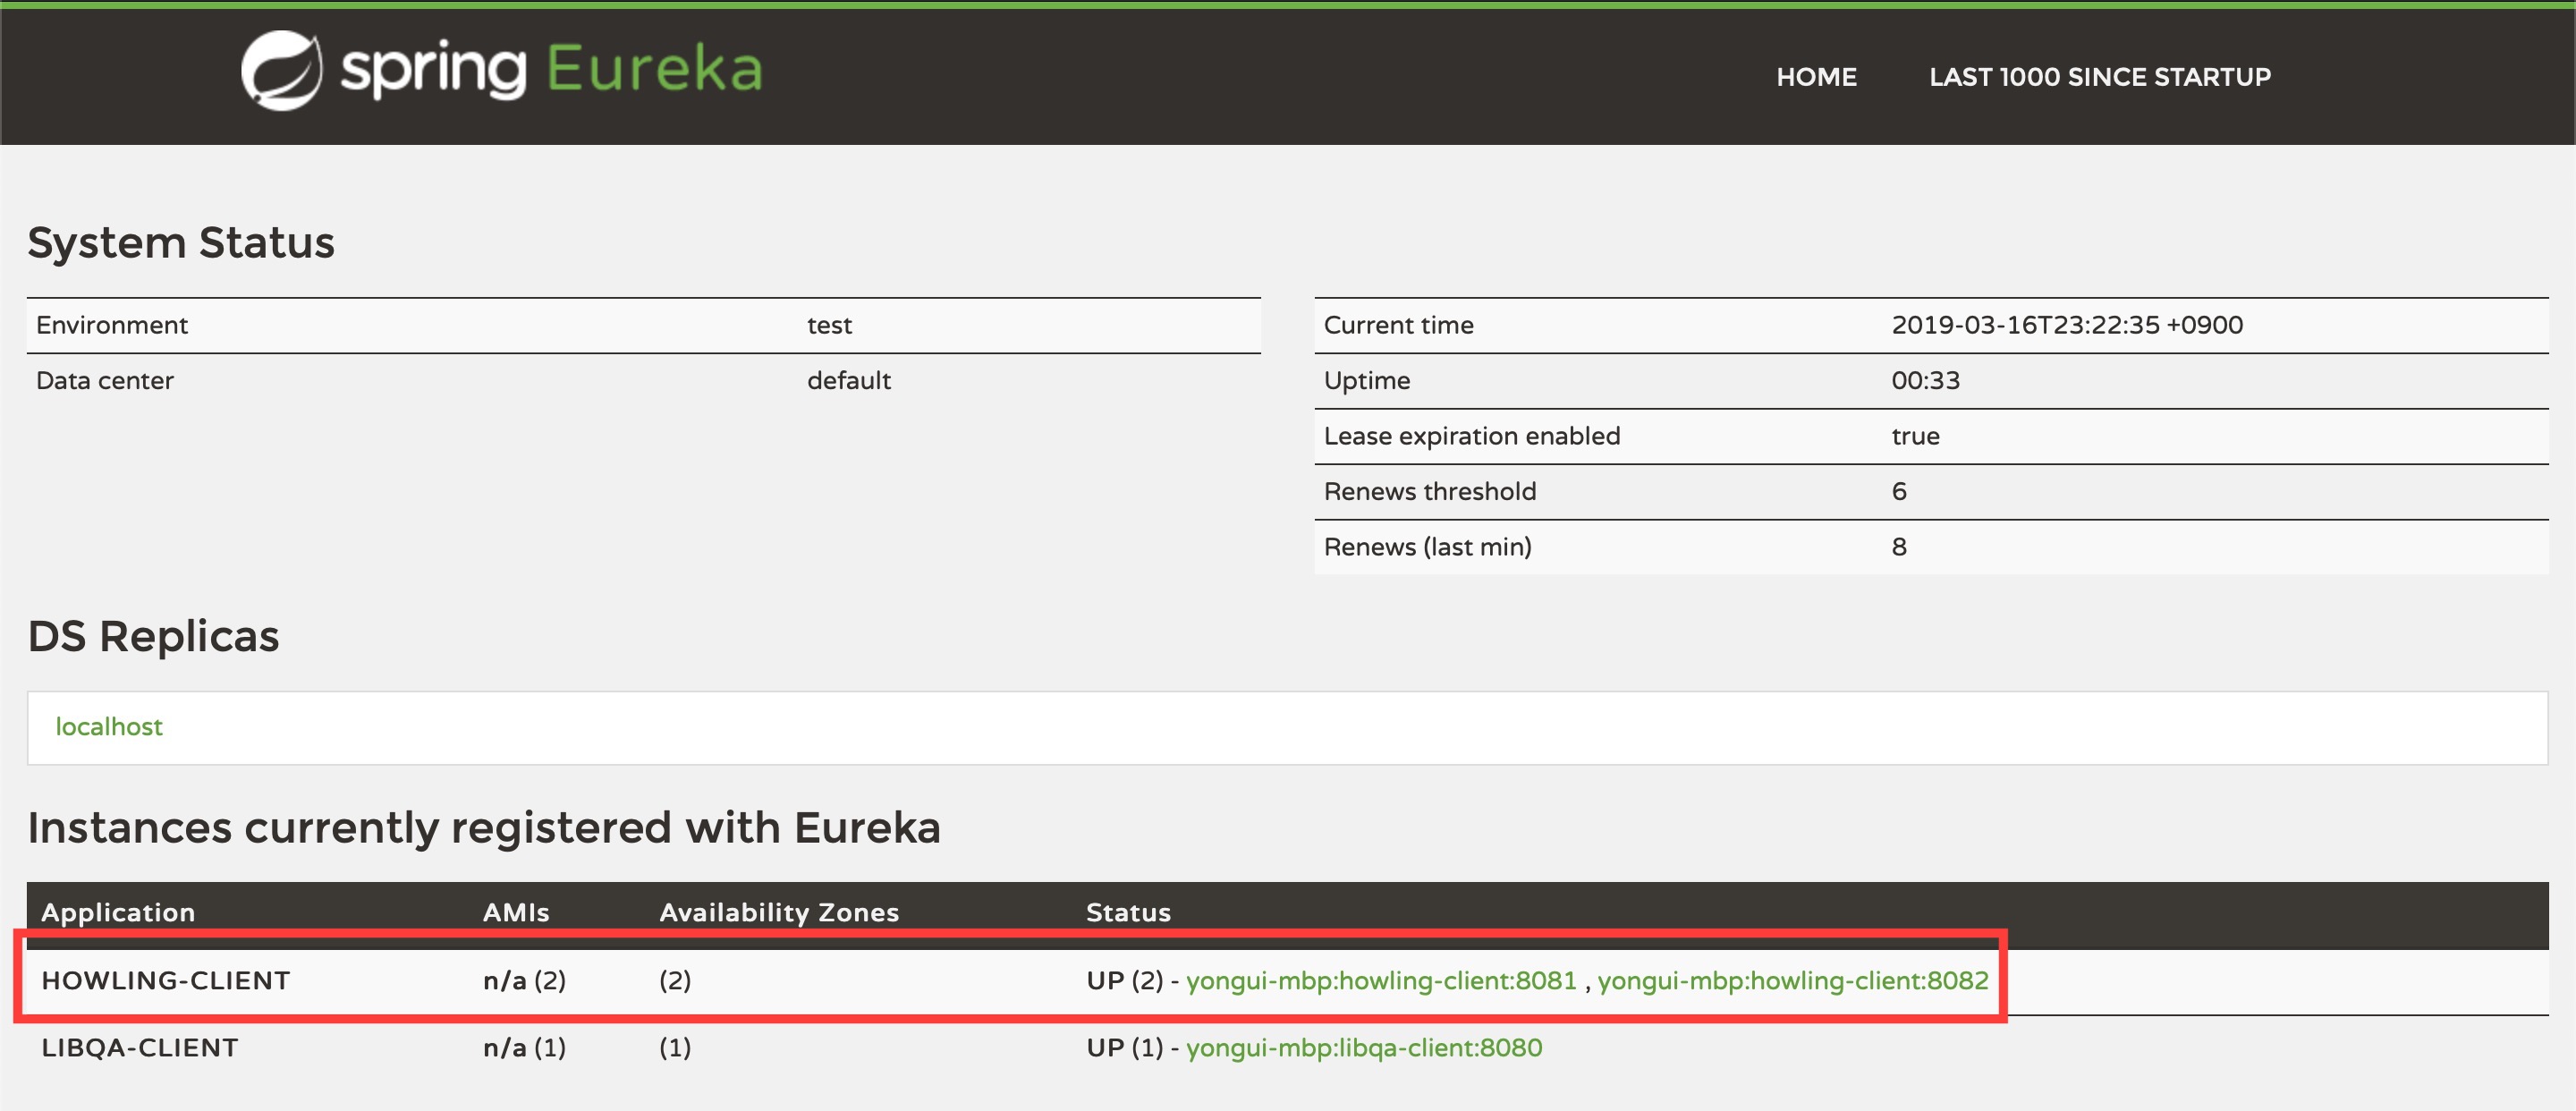2576x1111 pixels.
Task: Select the data center value default
Action: 849,381
